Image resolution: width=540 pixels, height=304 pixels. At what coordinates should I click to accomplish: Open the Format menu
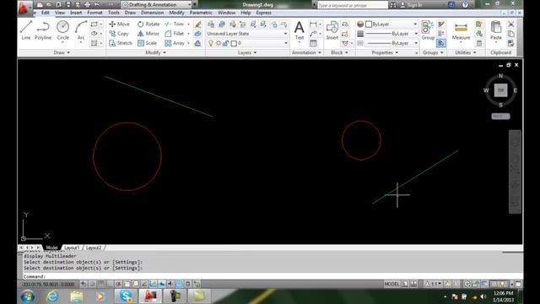click(94, 13)
